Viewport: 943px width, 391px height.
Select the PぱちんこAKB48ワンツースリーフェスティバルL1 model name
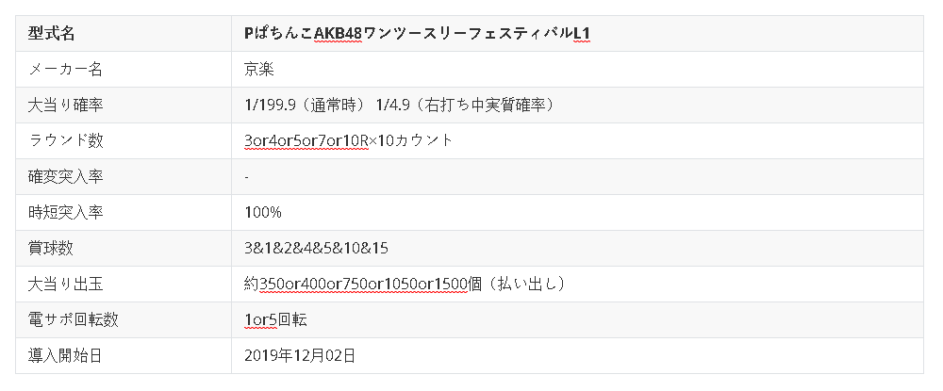(x=417, y=33)
